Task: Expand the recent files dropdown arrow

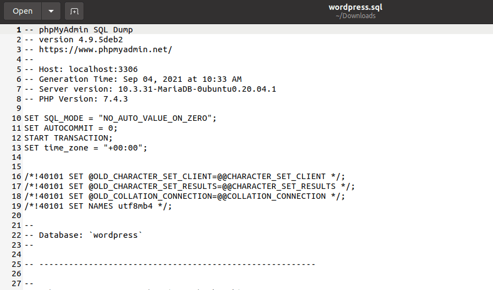Action: [51, 11]
